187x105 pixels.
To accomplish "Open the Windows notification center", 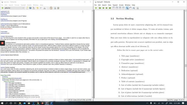I will pyautogui.click(x=183, y=103).
